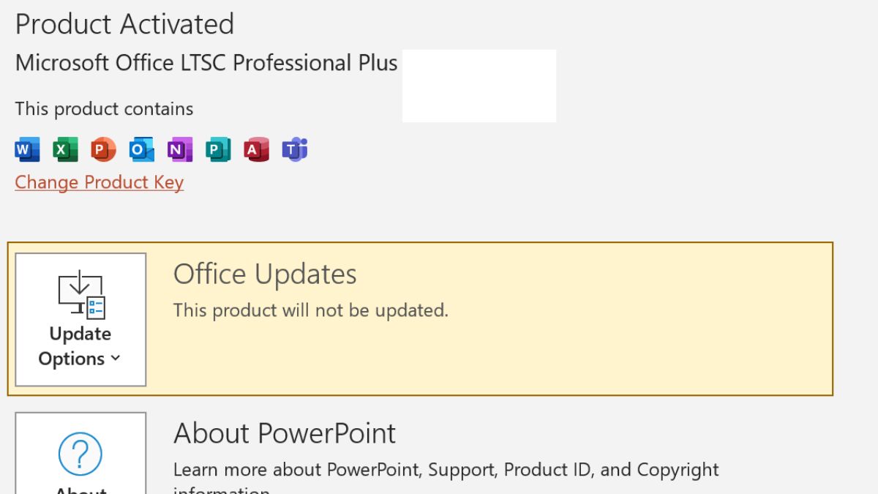This screenshot has width=878, height=494.
Task: Open the Change Product Key link
Action: tap(99, 182)
